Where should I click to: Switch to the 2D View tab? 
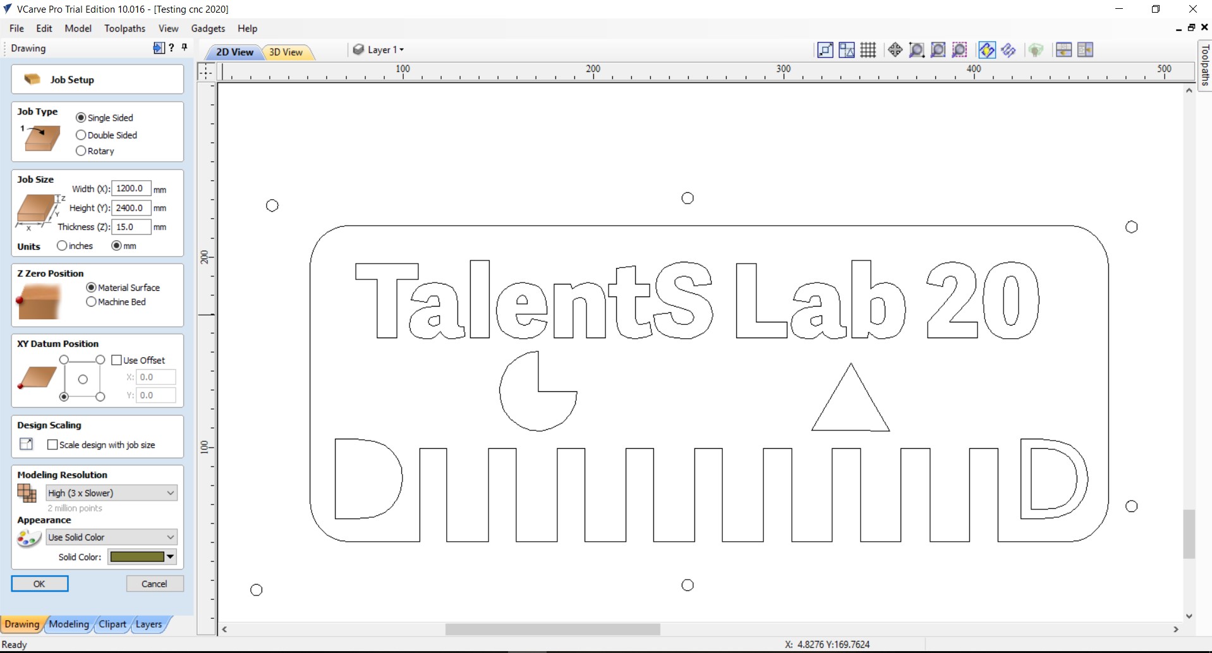point(234,52)
